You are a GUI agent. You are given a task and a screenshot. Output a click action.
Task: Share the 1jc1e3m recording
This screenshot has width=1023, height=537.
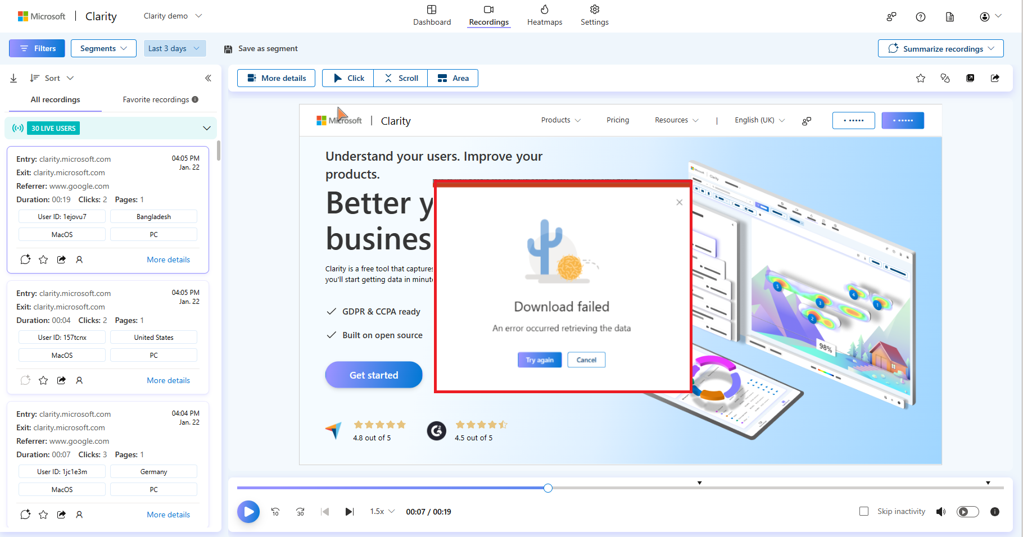point(61,515)
